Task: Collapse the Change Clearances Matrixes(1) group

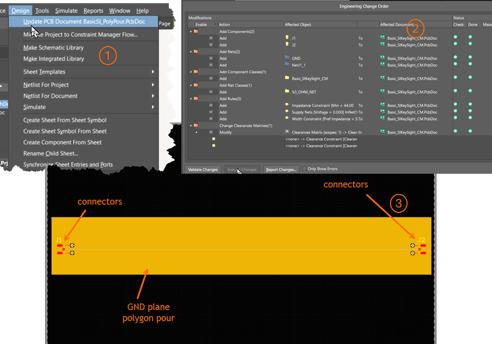Action: [x=191, y=126]
